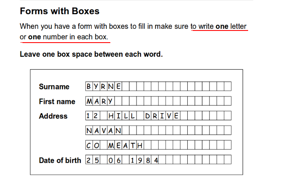
Task: Click the First name label
Action: click(57, 101)
